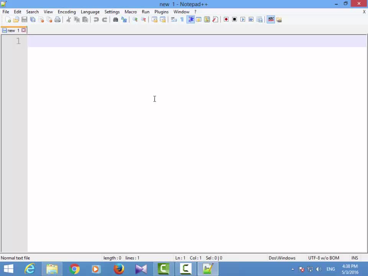Stop macro recording with black square
This screenshot has height=276, width=368.
pyautogui.click(x=235, y=20)
